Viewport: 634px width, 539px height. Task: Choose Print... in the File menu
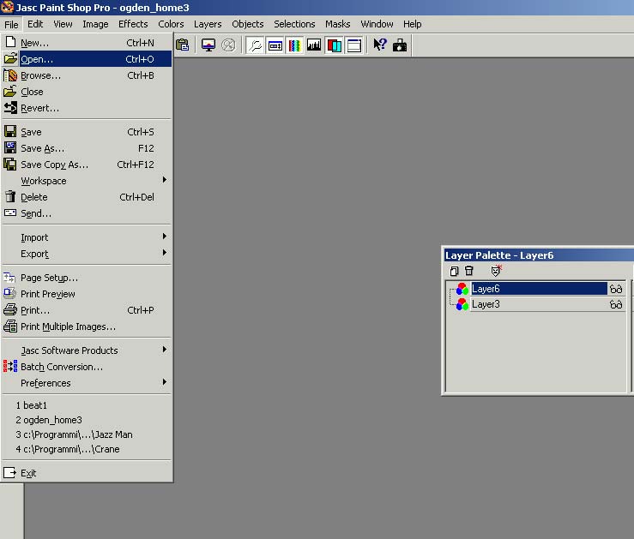click(87, 310)
